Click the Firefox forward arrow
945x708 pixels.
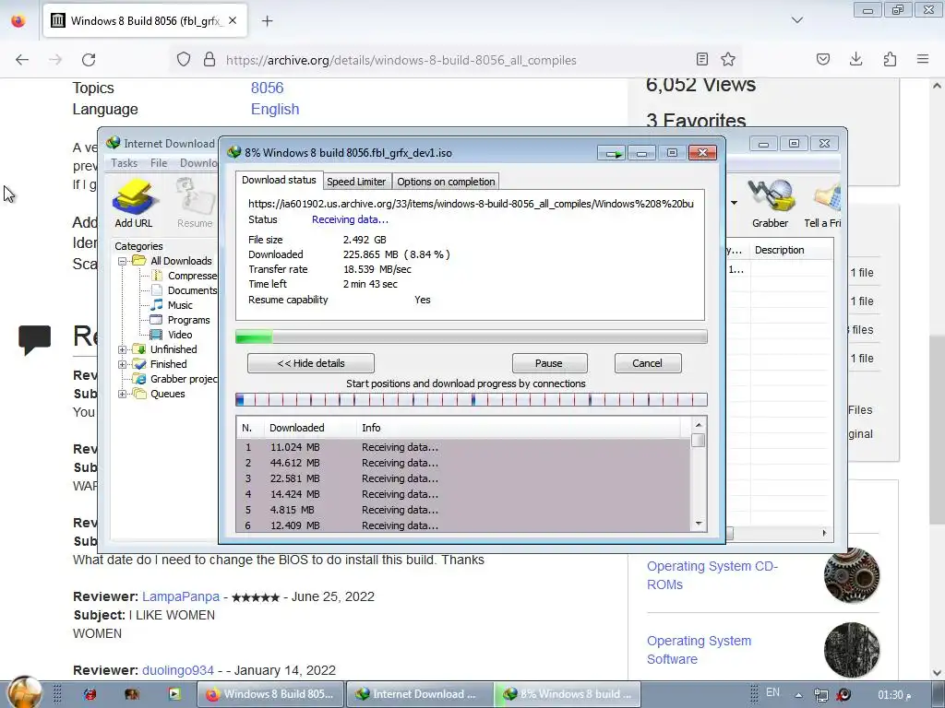pos(55,60)
